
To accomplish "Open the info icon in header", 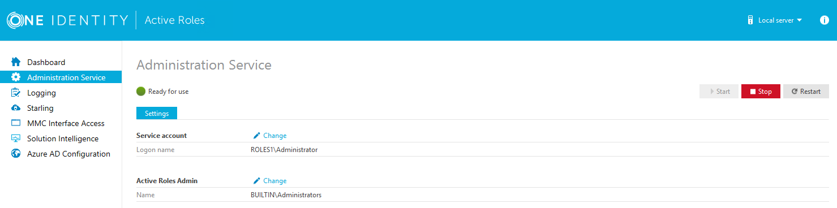I will [825, 20].
